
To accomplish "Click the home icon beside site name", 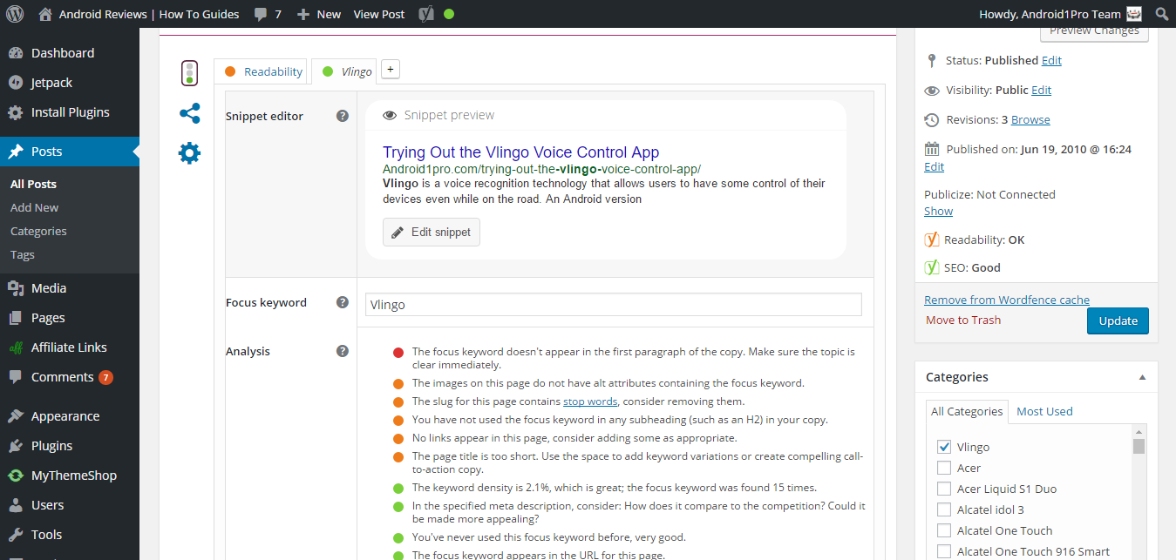I will tap(45, 14).
